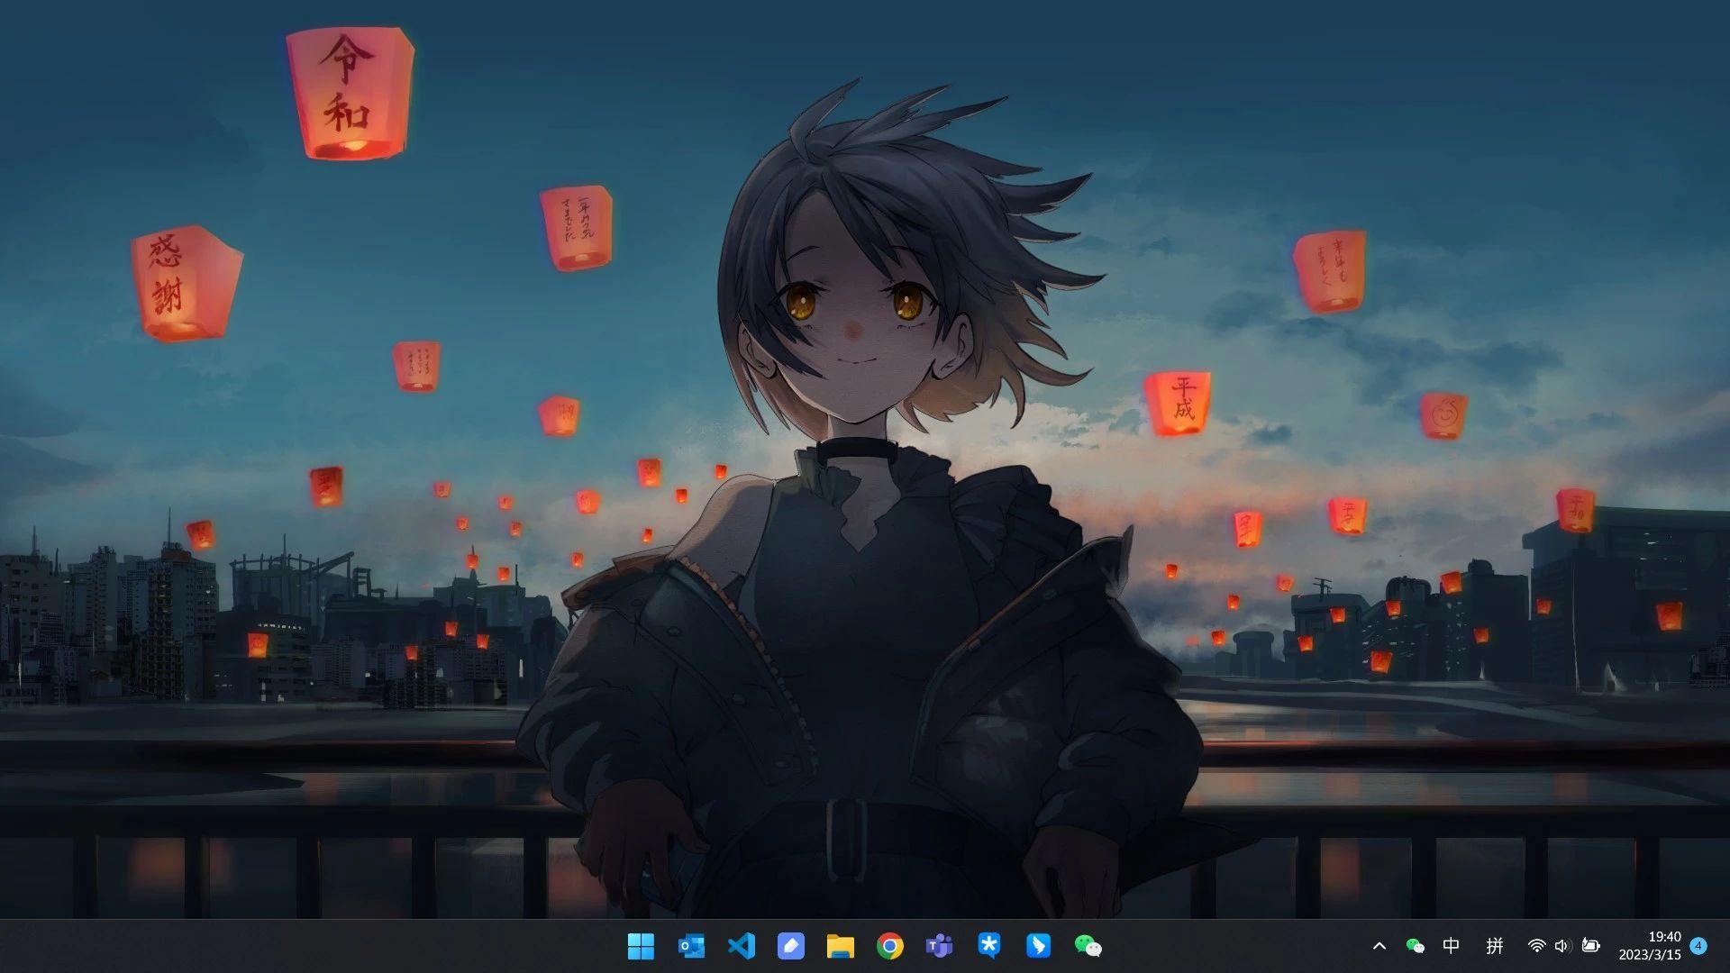This screenshot has height=973, width=1730.
Task: Launch Google Chrome from the taskbar
Action: pyautogui.click(x=889, y=946)
